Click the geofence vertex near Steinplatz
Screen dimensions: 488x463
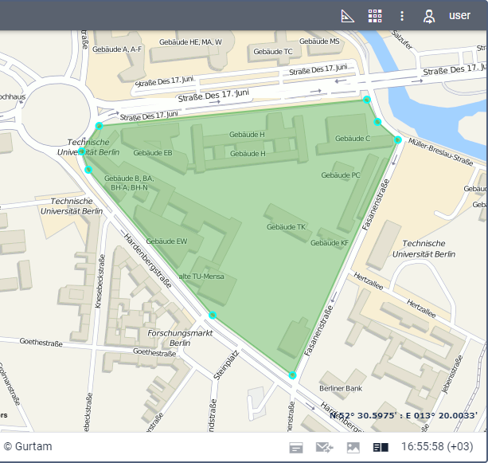(x=212, y=315)
